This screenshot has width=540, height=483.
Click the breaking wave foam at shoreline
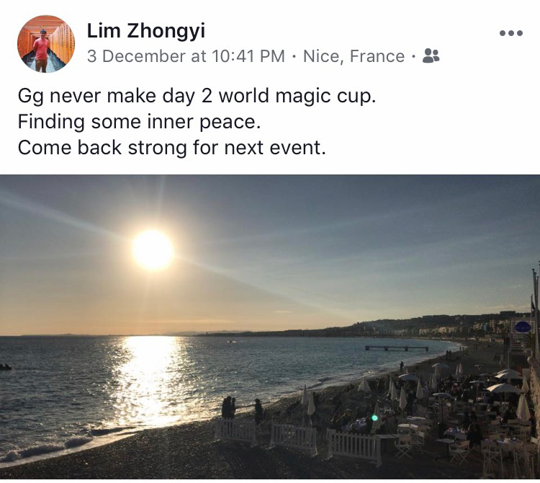coord(47,448)
